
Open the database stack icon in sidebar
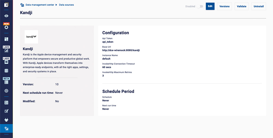6,71
